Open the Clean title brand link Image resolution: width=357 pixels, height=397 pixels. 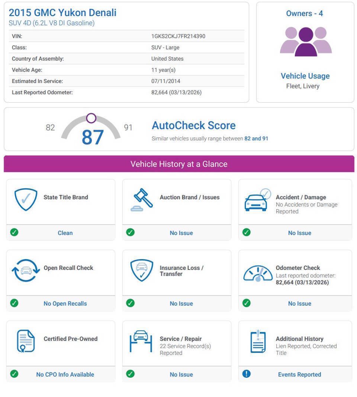tap(65, 233)
